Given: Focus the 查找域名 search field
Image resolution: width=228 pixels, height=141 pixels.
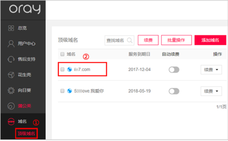Looking at the screenshot, I should pos(119,40).
